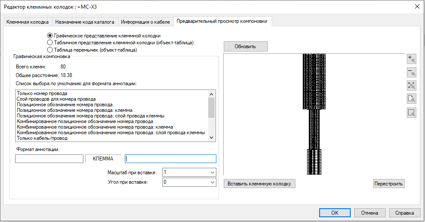
Task: Click the annotation list scroll up arrow
Action: tap(211, 94)
